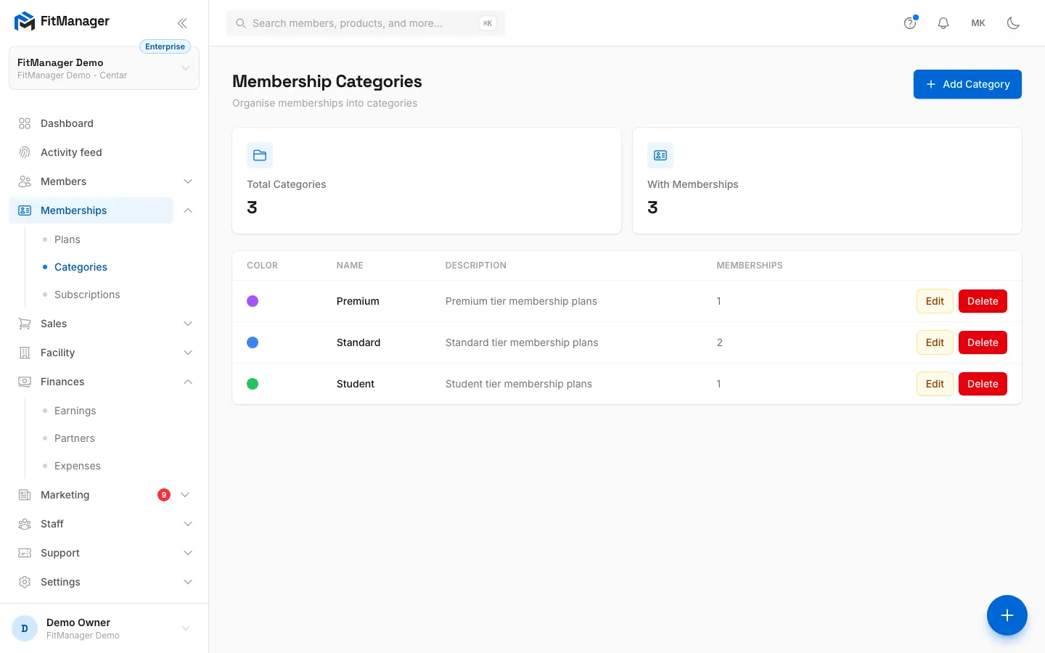
Task: Click the Total Categories folder icon
Action: pos(260,155)
